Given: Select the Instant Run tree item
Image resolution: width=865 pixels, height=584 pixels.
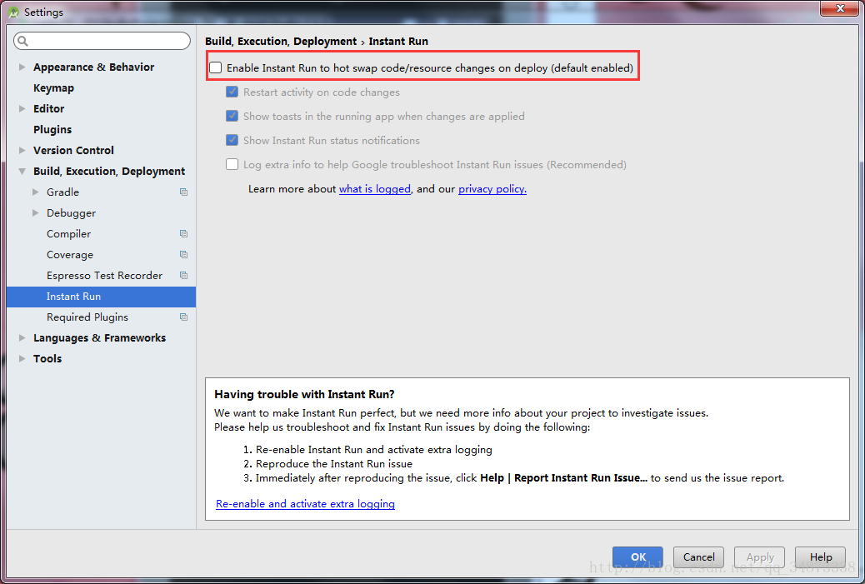Looking at the screenshot, I should pyautogui.click(x=101, y=297).
